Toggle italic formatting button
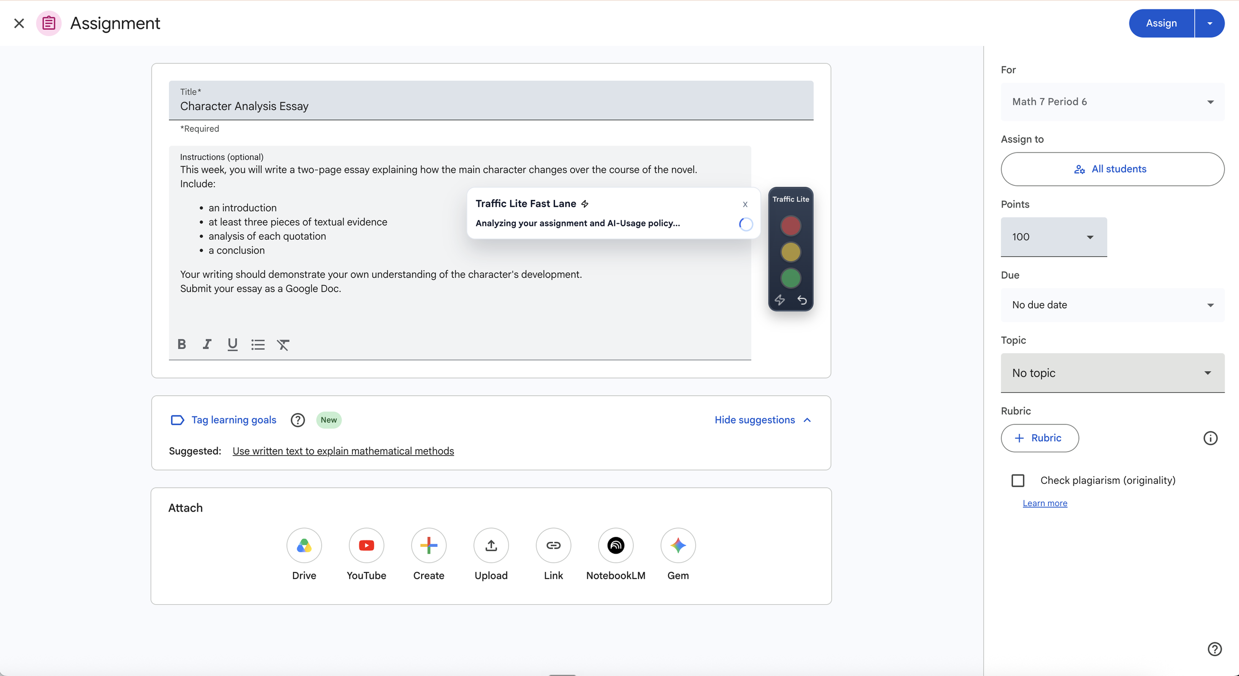The height and width of the screenshot is (676, 1239). tap(207, 344)
